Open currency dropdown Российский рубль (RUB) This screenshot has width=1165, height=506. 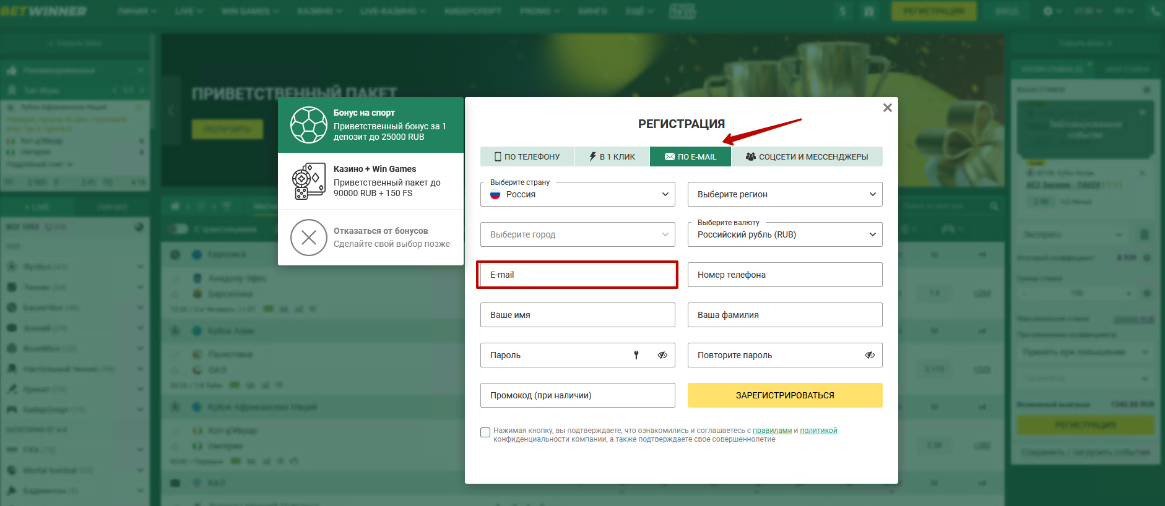(x=784, y=234)
